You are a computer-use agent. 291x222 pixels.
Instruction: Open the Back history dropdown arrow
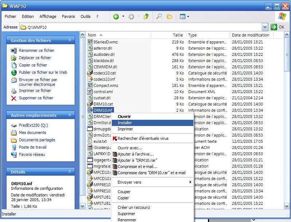[x=123, y=16]
